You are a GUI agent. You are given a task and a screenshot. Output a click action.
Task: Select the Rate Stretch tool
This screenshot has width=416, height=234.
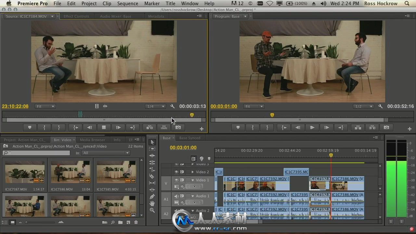point(152,169)
